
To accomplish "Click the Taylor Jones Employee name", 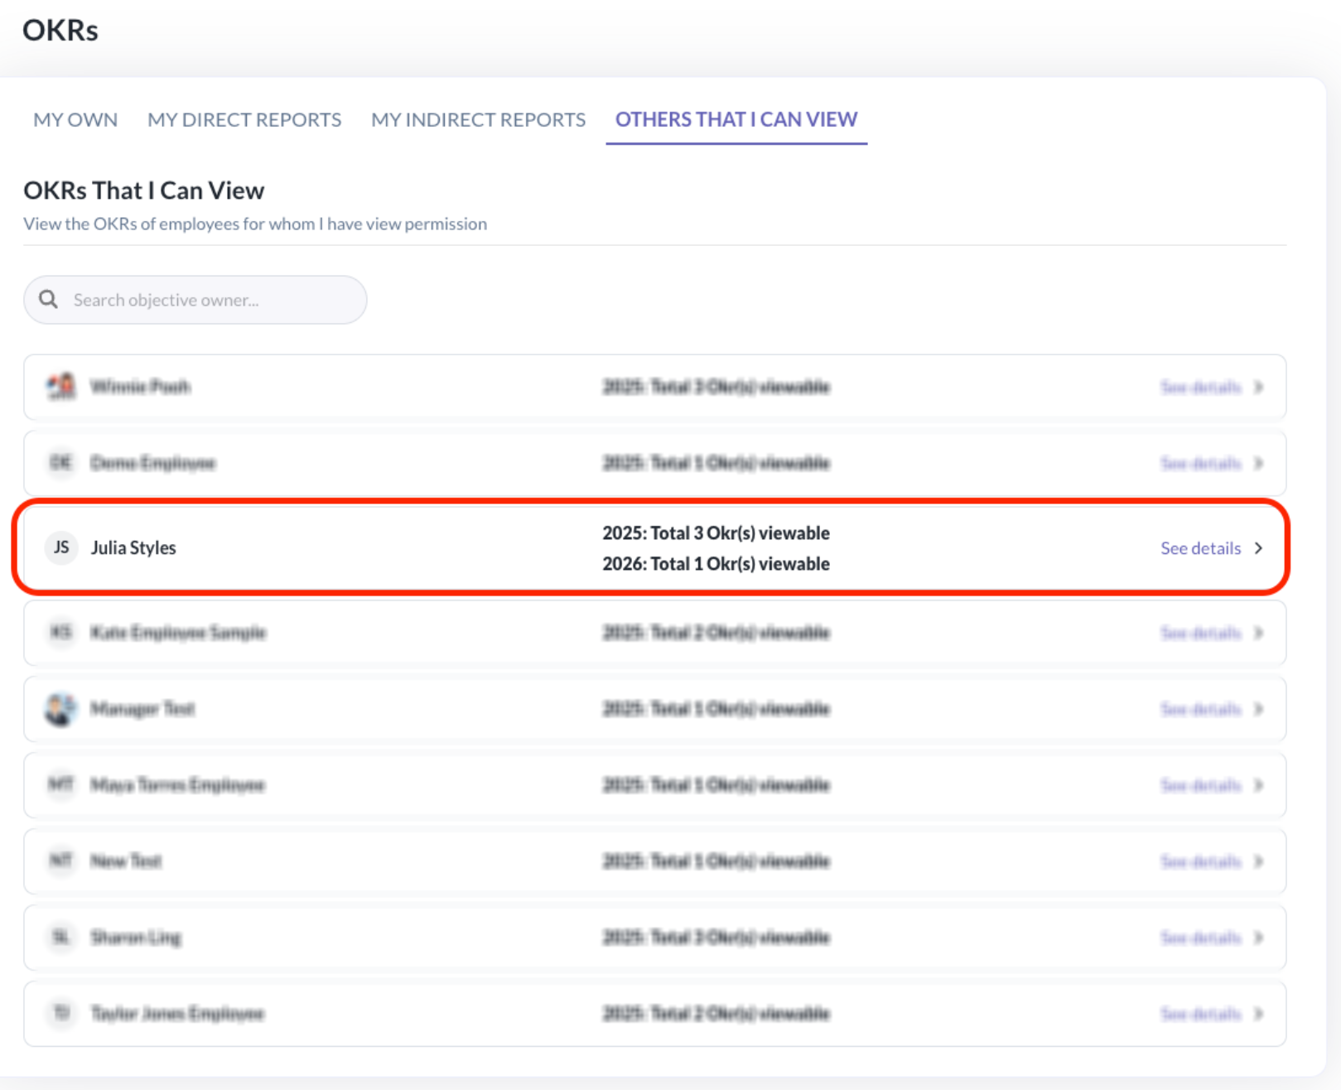I will click(177, 1014).
